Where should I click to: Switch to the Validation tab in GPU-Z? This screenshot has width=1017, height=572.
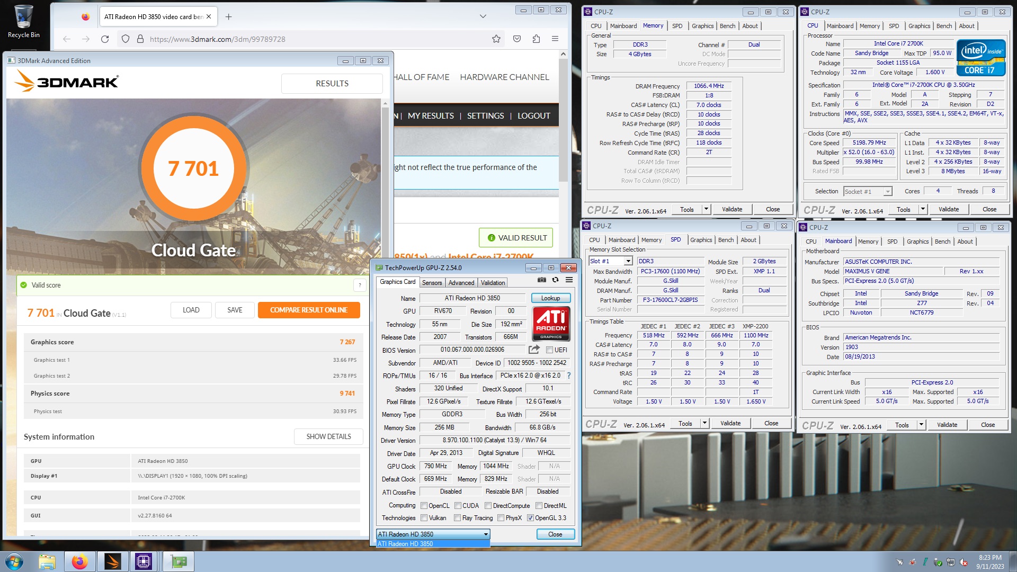(x=493, y=283)
